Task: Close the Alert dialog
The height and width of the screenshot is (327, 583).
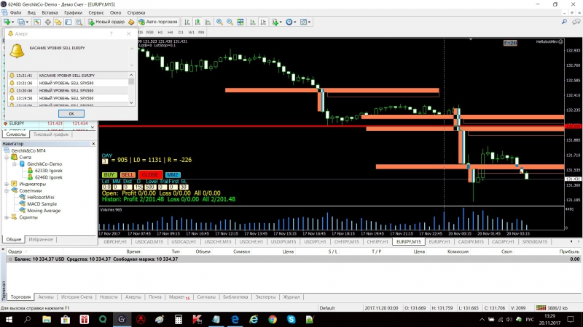Action: pyautogui.click(x=129, y=33)
